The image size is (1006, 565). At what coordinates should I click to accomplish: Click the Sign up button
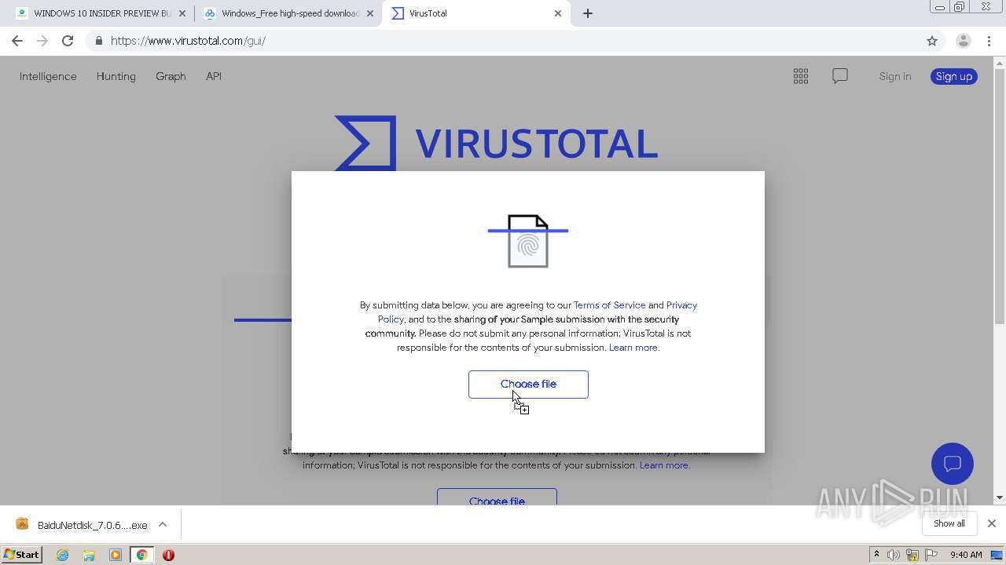point(954,76)
